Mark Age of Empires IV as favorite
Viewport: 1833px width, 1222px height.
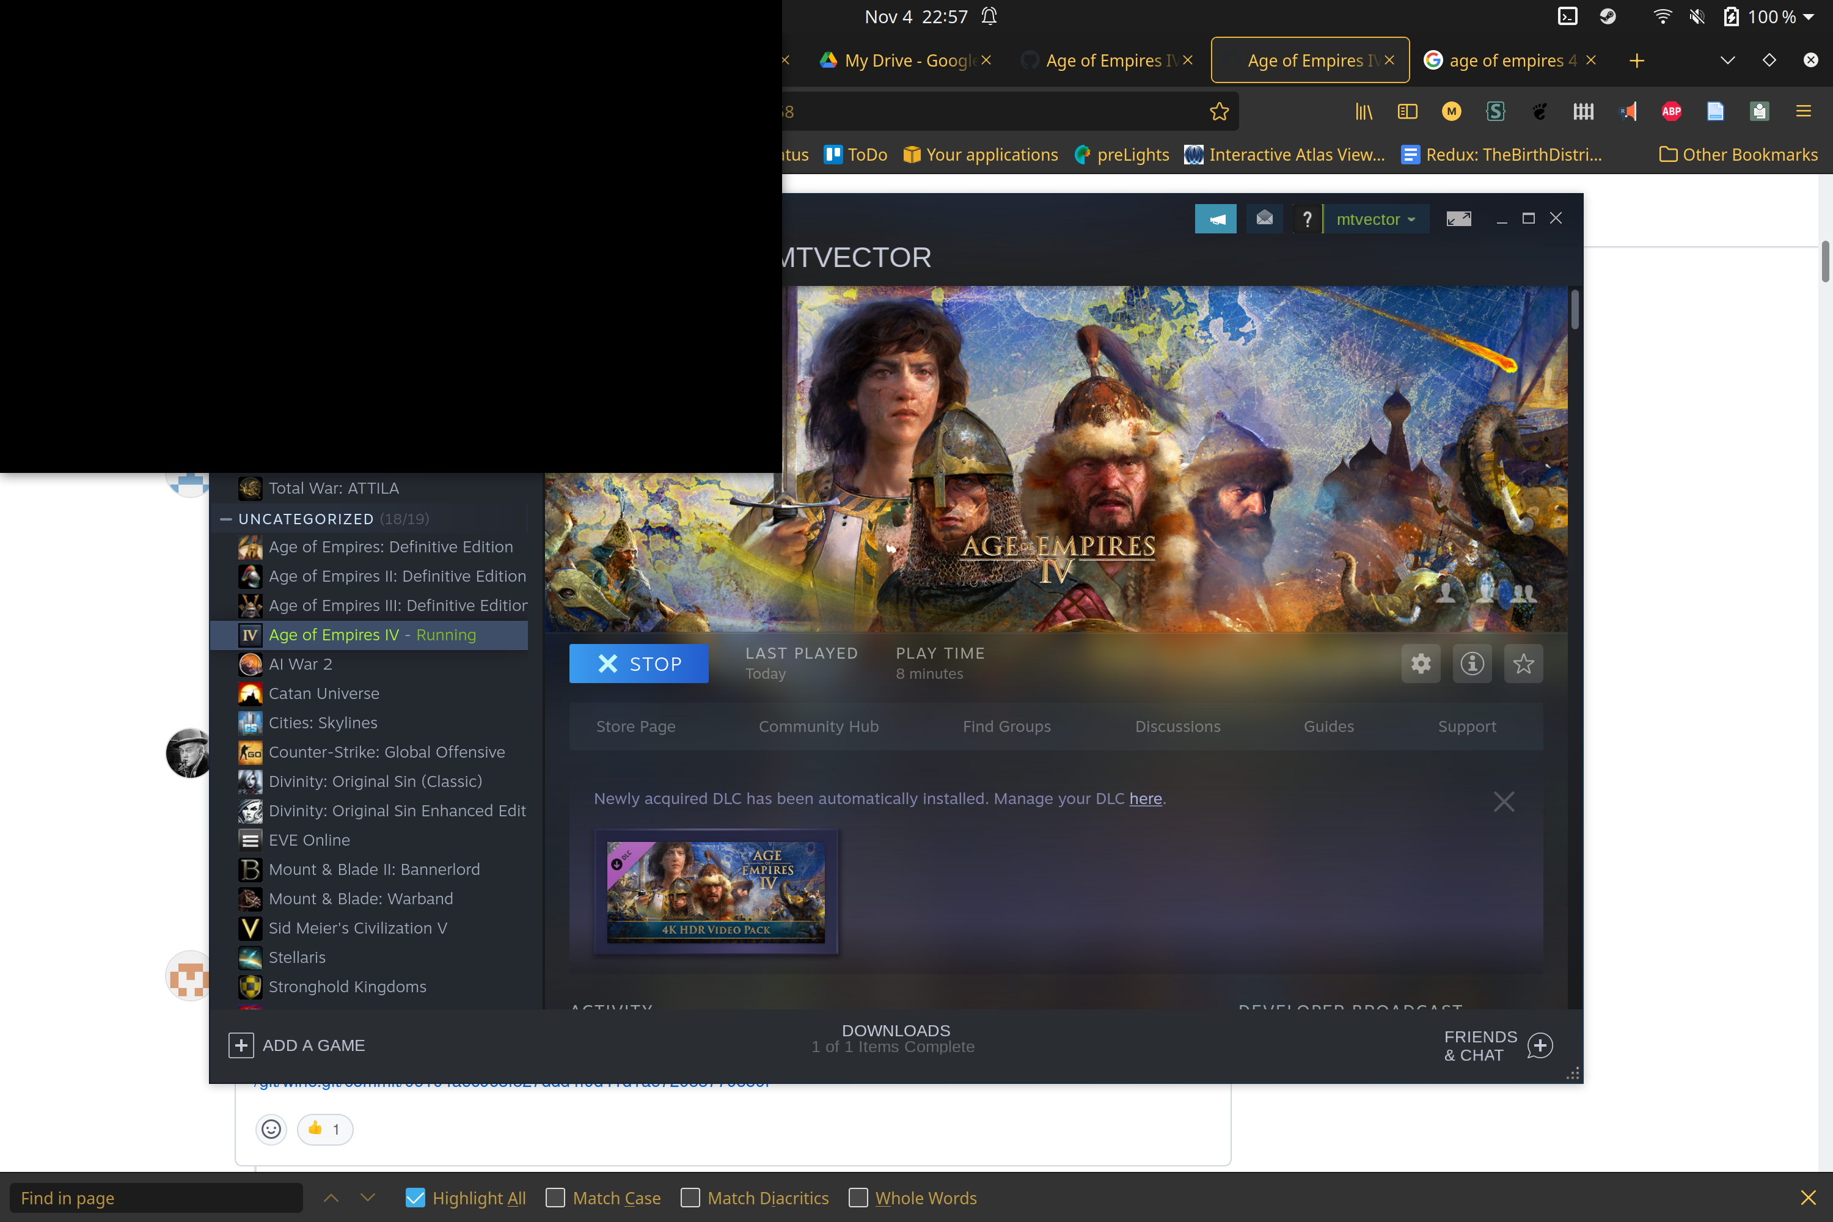[x=1524, y=664]
